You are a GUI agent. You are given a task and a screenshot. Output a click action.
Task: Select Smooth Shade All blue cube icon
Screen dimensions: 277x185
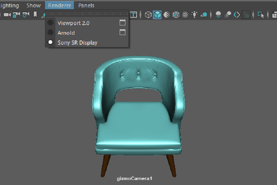[x=157, y=15]
